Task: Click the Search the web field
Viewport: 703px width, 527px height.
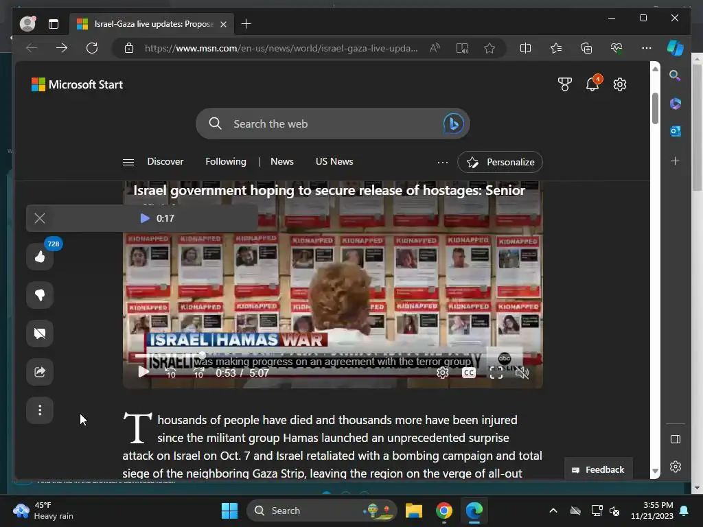Action: click(x=333, y=124)
